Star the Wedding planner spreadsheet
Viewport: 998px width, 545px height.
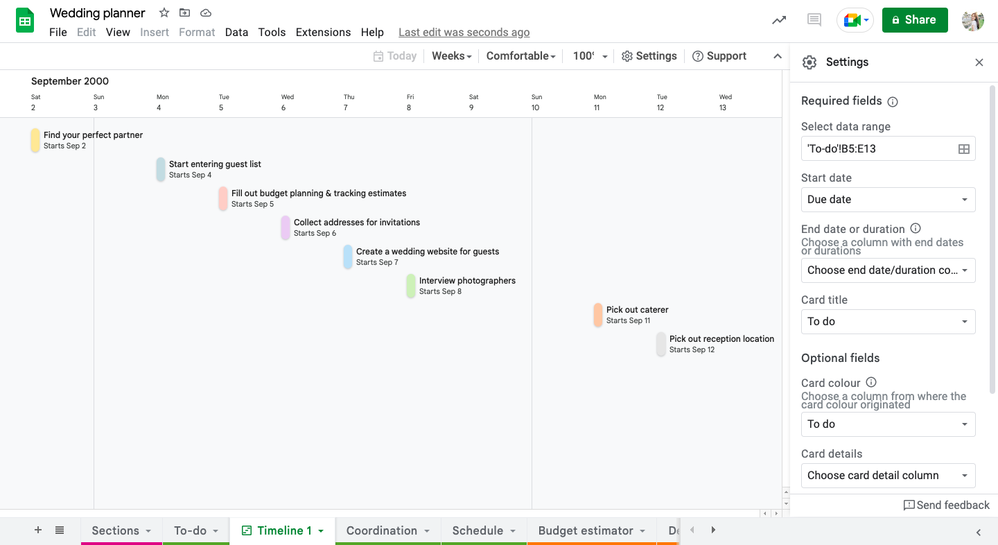coord(164,12)
